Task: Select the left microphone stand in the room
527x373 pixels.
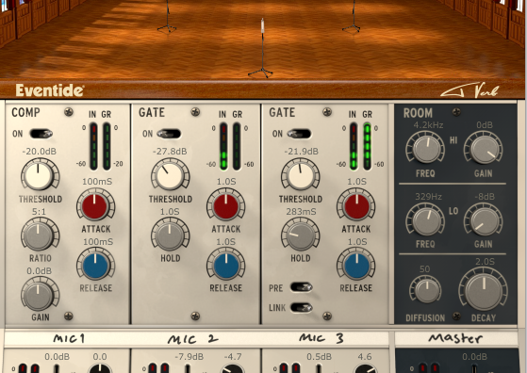Action: pos(167,16)
